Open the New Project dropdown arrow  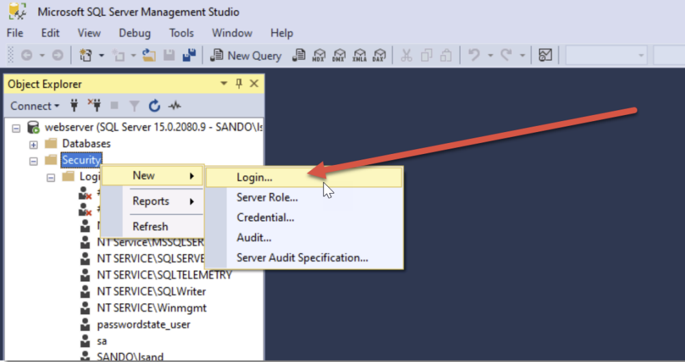point(101,55)
